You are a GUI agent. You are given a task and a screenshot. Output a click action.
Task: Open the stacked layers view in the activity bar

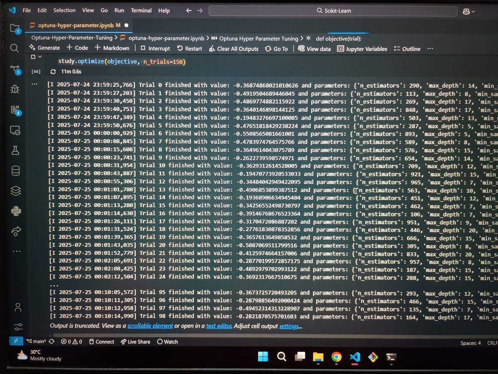[16, 191]
